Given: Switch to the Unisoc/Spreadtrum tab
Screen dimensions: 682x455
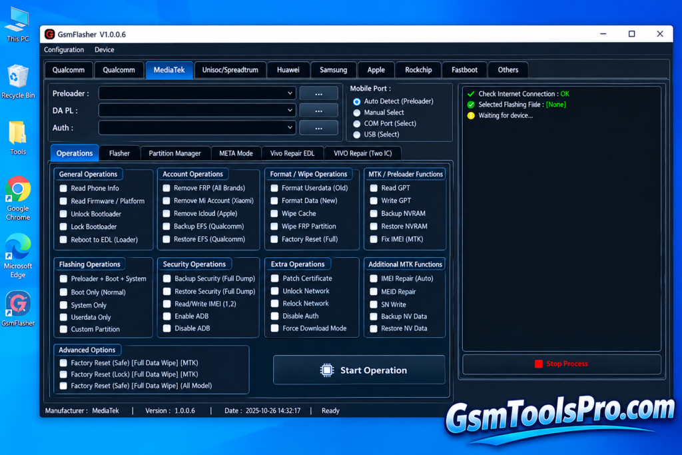Looking at the screenshot, I should click(x=230, y=70).
